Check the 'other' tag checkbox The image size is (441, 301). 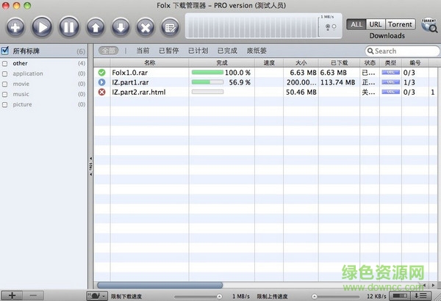[x=5, y=64]
